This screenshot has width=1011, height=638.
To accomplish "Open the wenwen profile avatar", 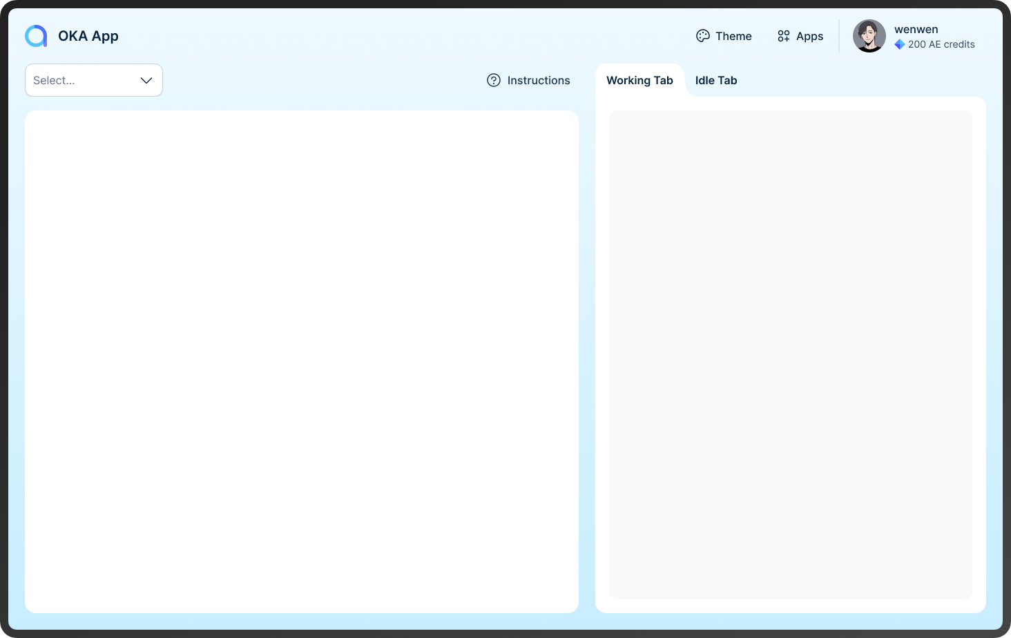I will tap(869, 36).
